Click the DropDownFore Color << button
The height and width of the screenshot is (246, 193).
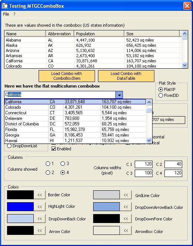point(126,219)
